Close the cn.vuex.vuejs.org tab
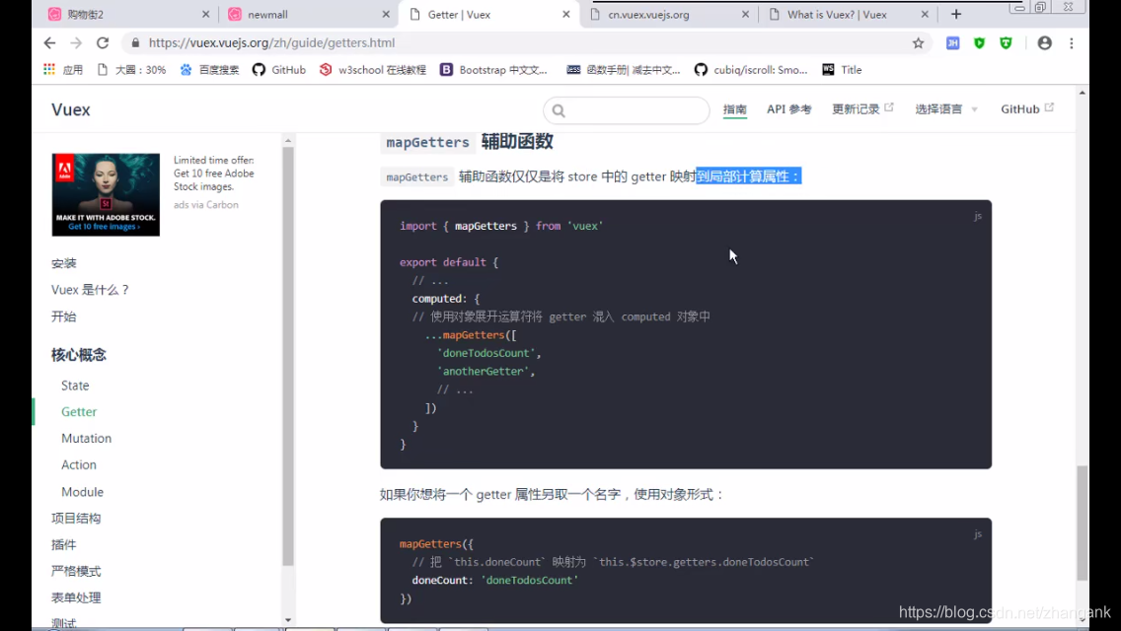The image size is (1121, 631). point(746,14)
